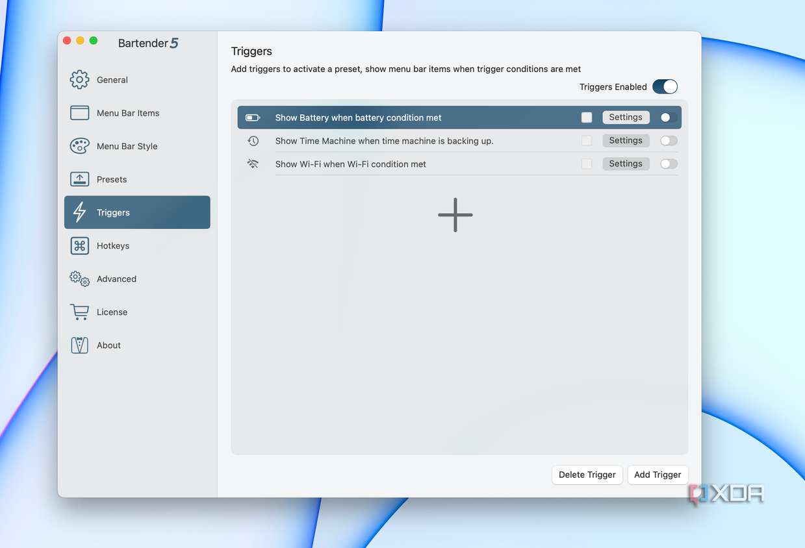Open the License section label
Viewport: 805px width, 548px height.
point(112,312)
